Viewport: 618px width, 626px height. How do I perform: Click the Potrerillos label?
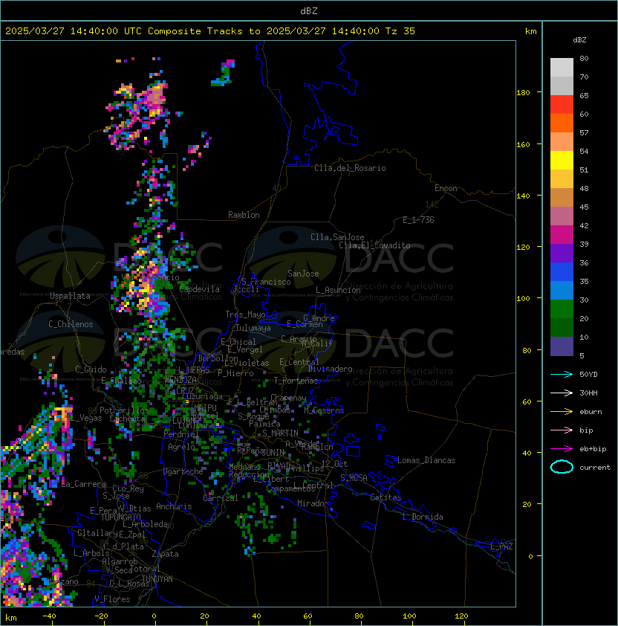(x=124, y=410)
